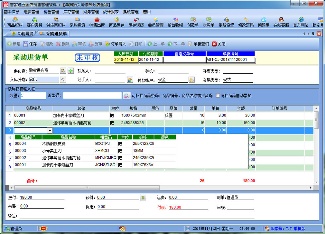Click the 条型码 barcode input field
325x234 pixels.
click(92, 96)
